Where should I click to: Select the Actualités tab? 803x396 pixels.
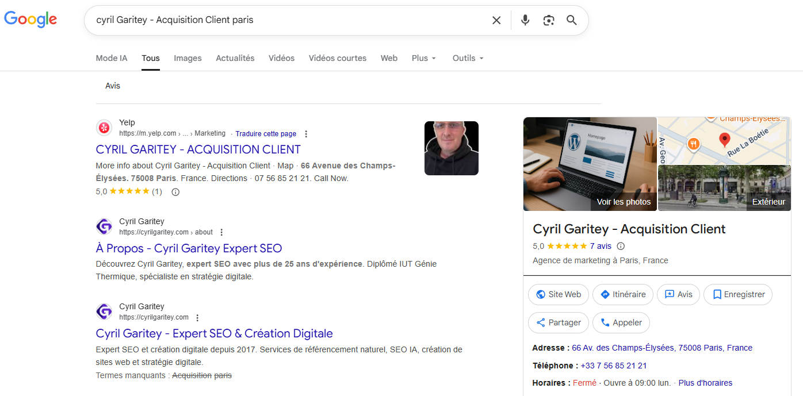click(235, 58)
